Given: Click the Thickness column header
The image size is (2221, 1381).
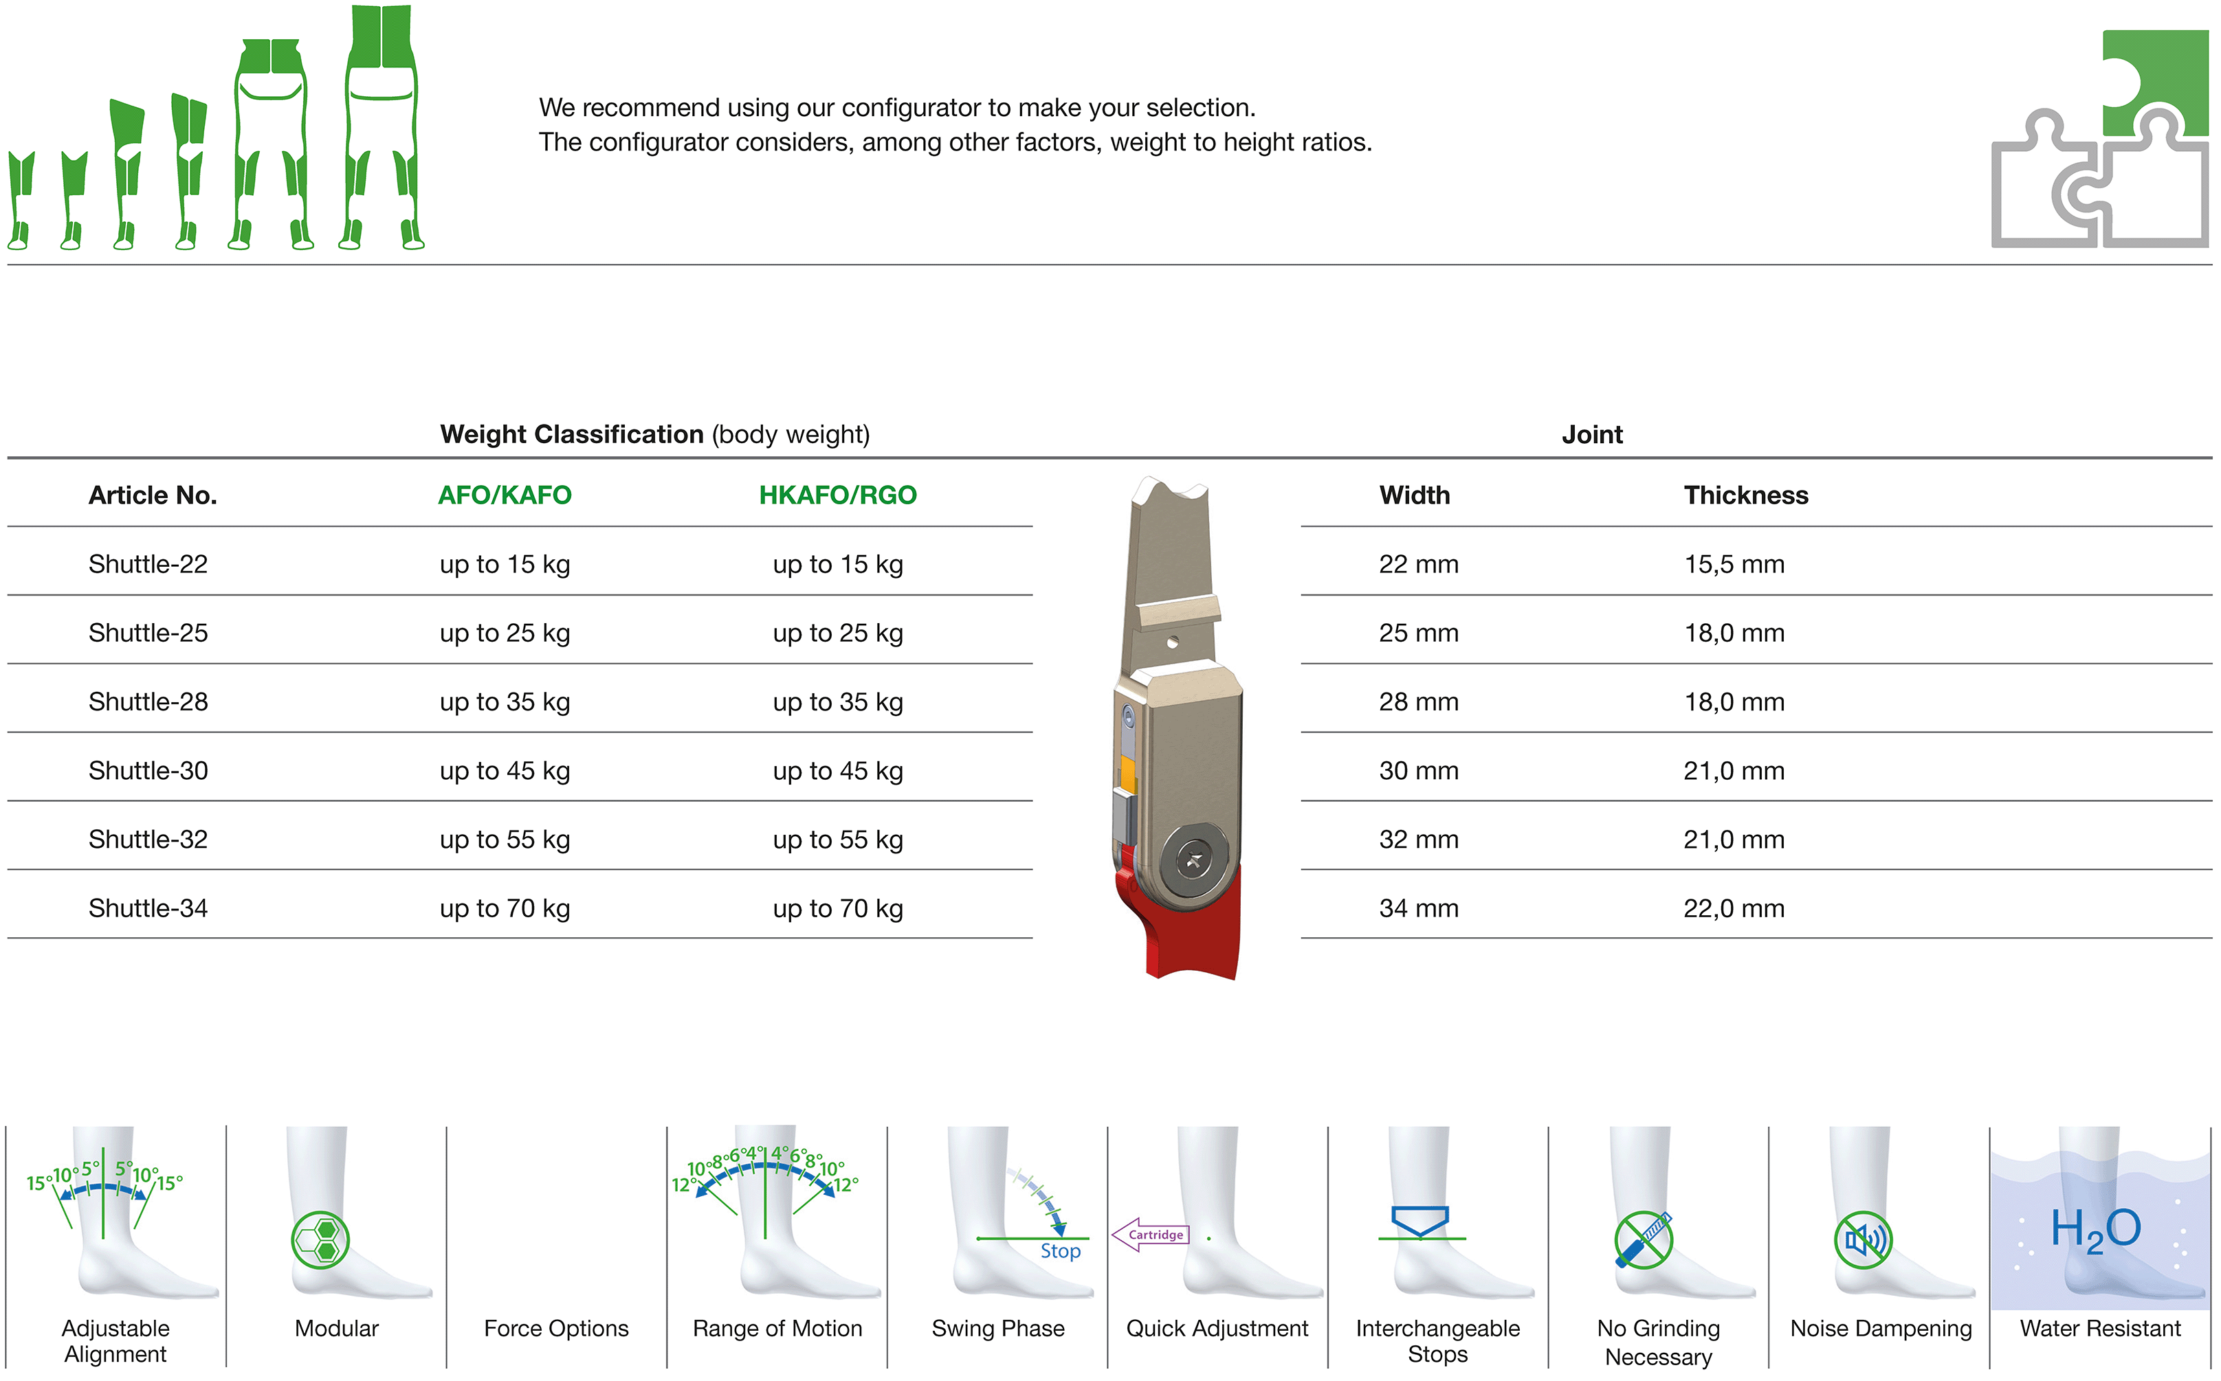Looking at the screenshot, I should click(1746, 495).
